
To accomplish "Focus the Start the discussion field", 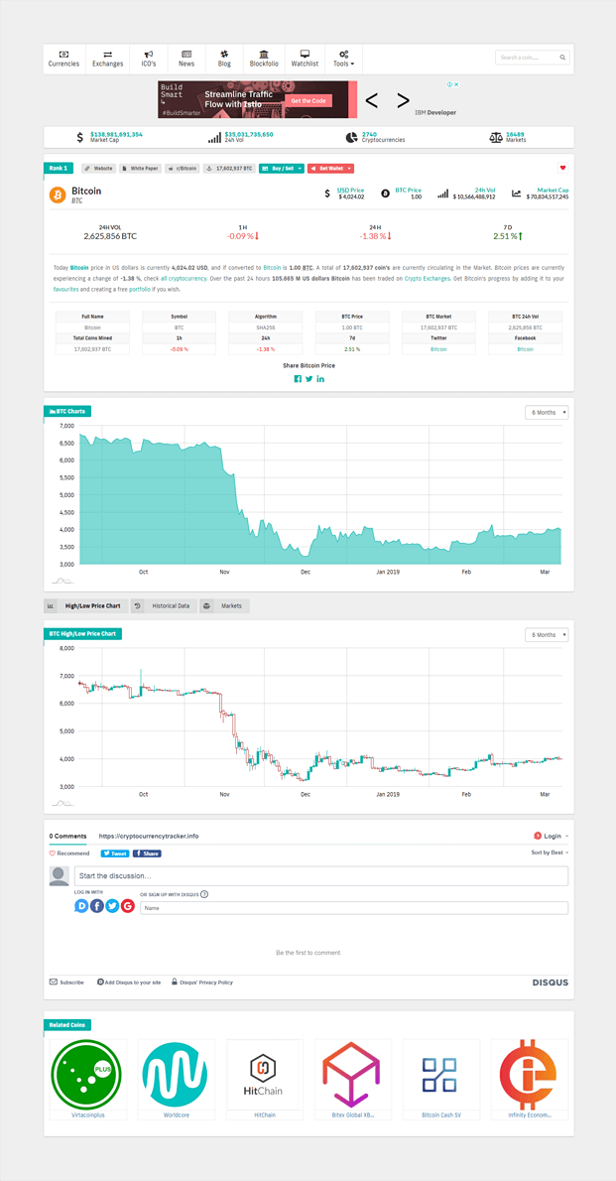I will (320, 876).
